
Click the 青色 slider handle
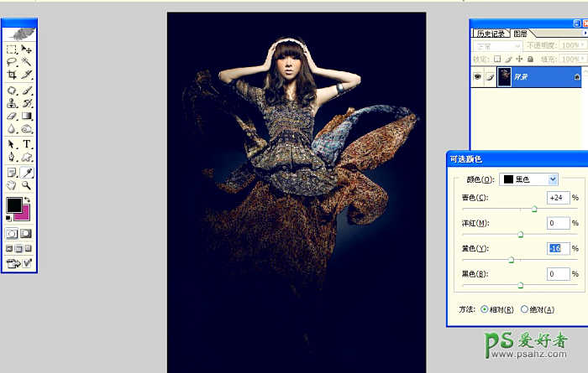pos(534,209)
